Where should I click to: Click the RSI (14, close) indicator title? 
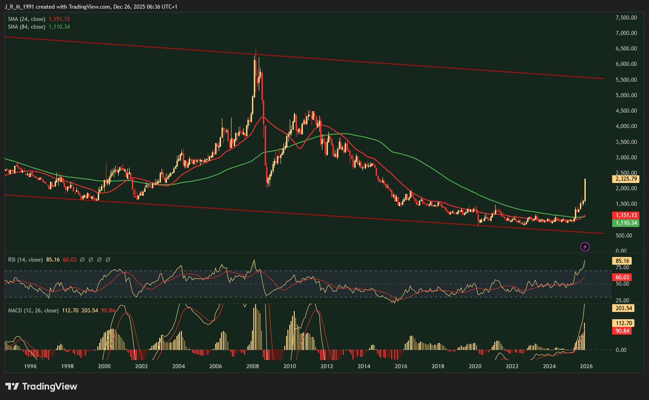[x=24, y=259]
